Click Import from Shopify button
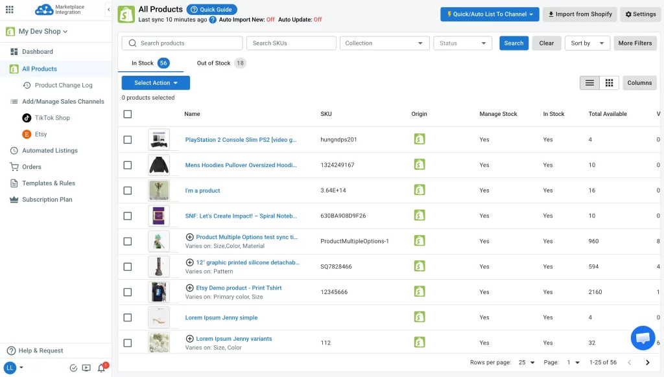Image resolution: width=664 pixels, height=377 pixels. [x=580, y=14]
